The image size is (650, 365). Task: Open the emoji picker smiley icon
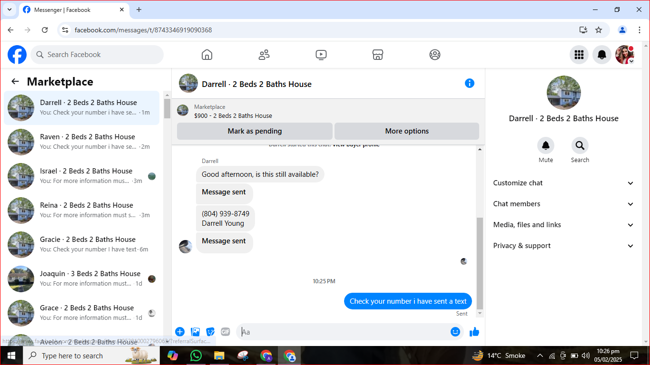tap(455, 332)
